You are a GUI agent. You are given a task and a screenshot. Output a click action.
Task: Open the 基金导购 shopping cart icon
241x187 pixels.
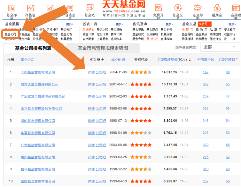tap(198, 8)
